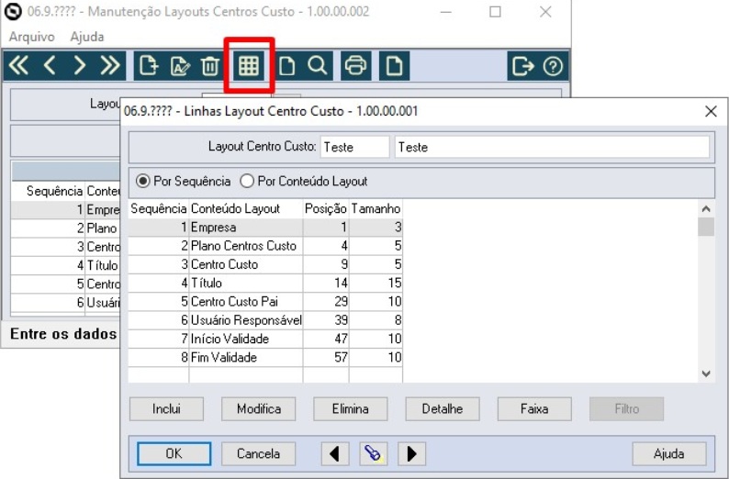Select the Usuário Responsável row
The height and width of the screenshot is (479, 729).
[265, 320]
